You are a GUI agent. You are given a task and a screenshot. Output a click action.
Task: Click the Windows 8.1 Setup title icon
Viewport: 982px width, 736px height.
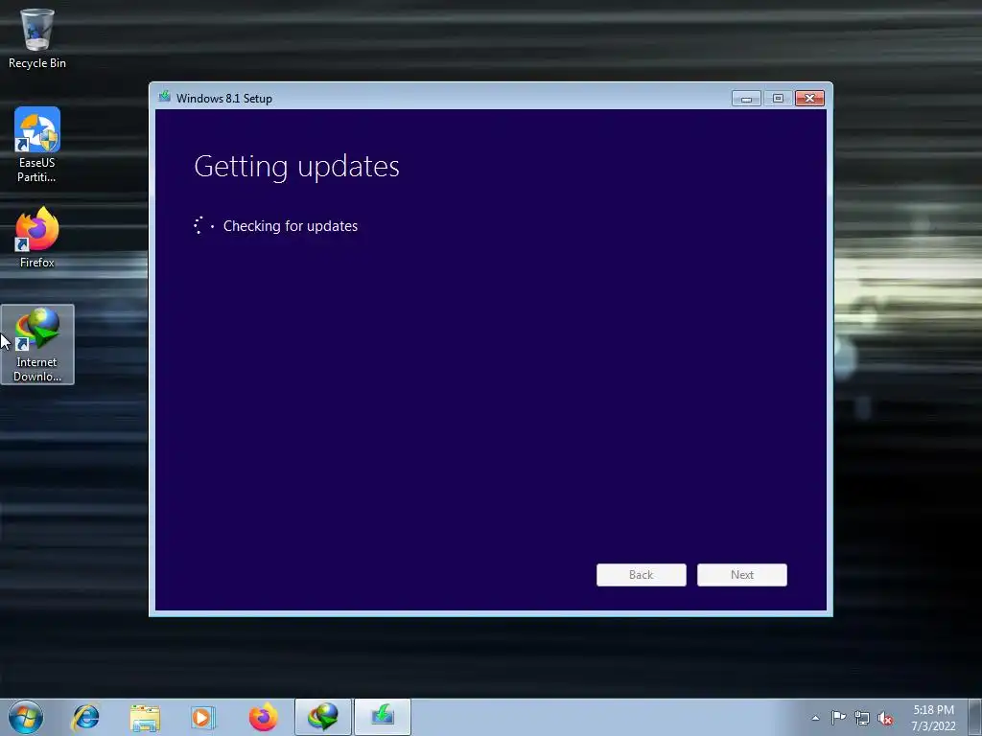pos(165,97)
